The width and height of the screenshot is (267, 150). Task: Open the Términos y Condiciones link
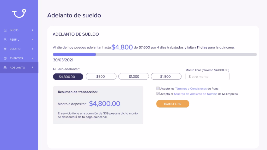tap(191, 89)
